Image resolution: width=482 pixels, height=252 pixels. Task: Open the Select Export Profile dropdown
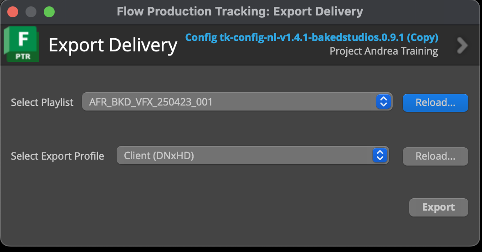252,156
